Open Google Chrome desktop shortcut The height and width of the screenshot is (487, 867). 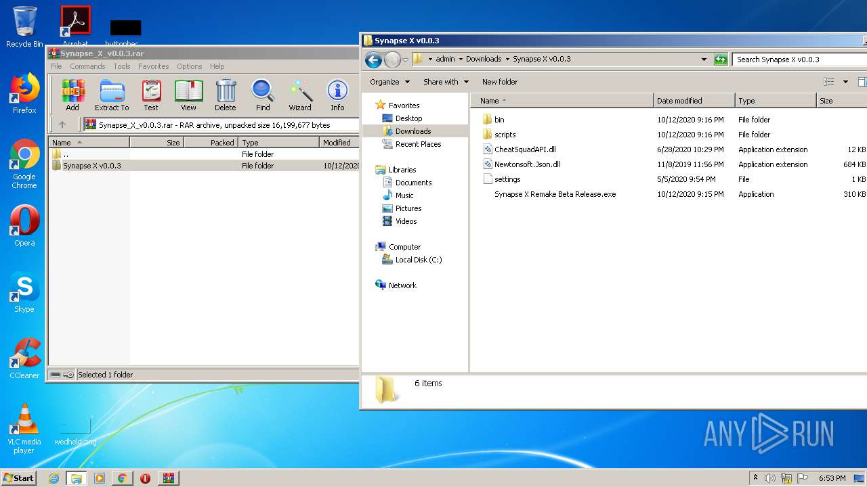point(24,164)
